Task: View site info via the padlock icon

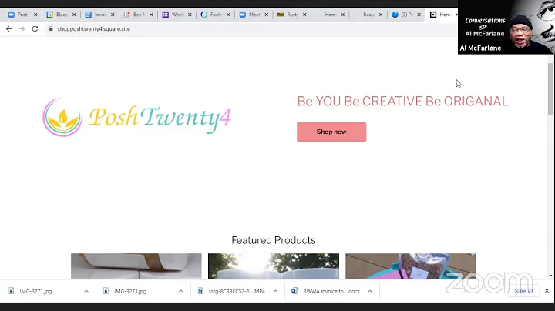Action: (51, 29)
